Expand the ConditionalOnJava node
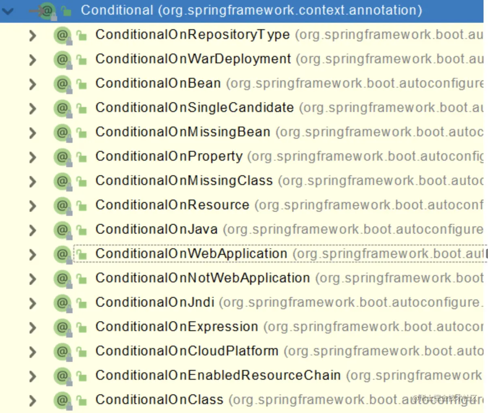This screenshot has width=488, height=413. tap(33, 230)
